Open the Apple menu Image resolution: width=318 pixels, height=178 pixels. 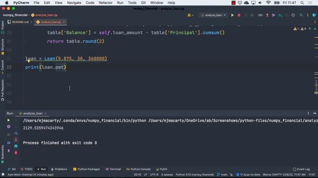tap(6, 3)
